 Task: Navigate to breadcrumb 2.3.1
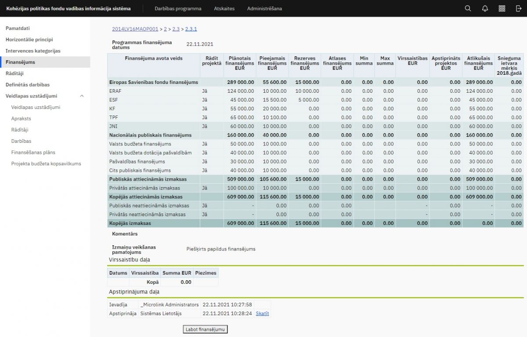[191, 29]
